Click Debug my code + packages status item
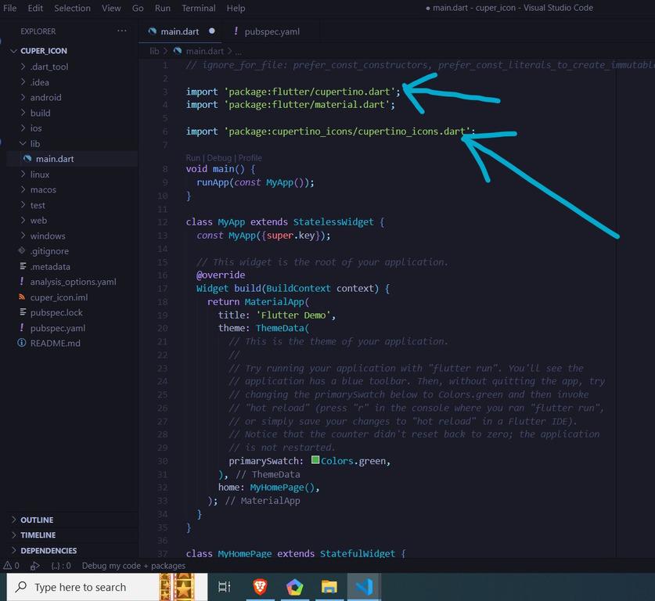 click(134, 566)
